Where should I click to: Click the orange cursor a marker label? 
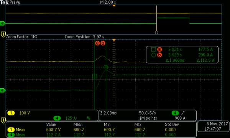coord(97,43)
